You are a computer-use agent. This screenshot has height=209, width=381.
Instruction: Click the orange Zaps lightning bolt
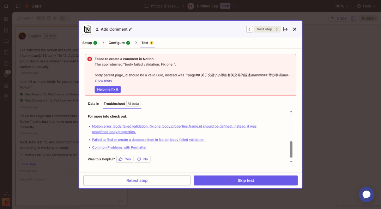[x=27, y=6]
